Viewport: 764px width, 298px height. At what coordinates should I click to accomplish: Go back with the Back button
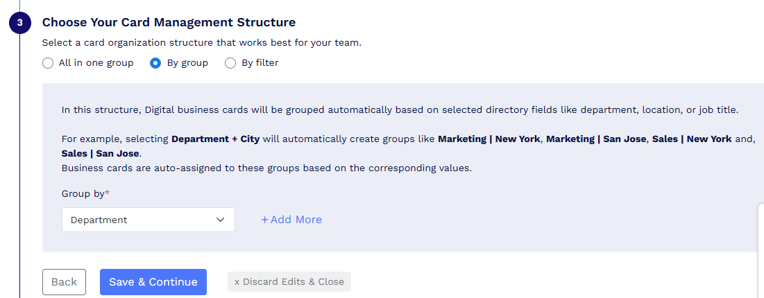[x=64, y=282]
